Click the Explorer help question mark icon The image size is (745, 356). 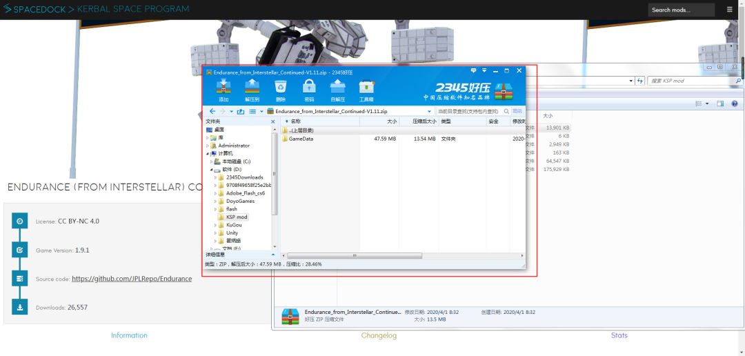[x=735, y=103]
